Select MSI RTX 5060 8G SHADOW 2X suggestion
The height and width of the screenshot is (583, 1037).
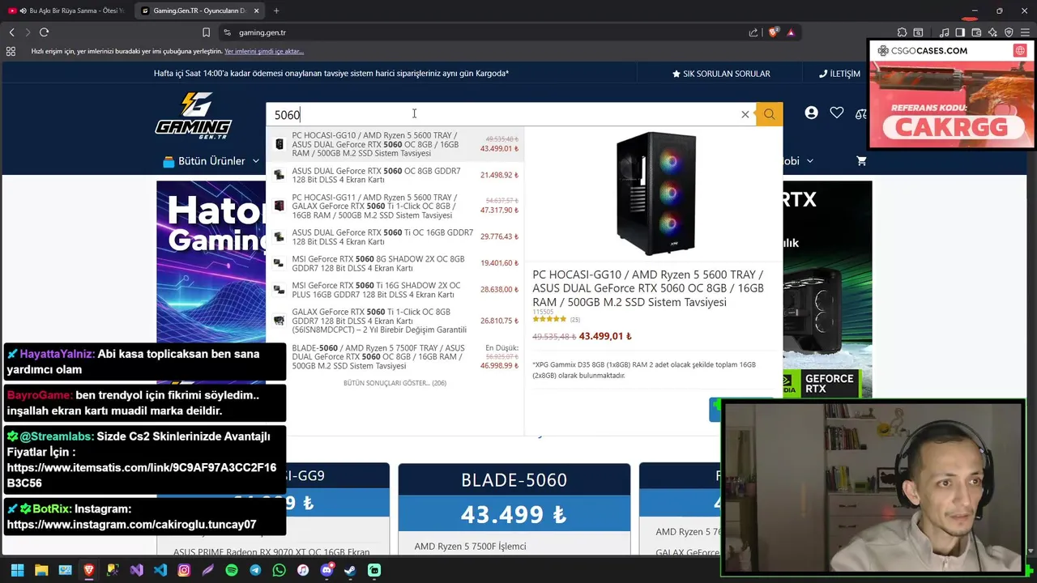(395, 263)
